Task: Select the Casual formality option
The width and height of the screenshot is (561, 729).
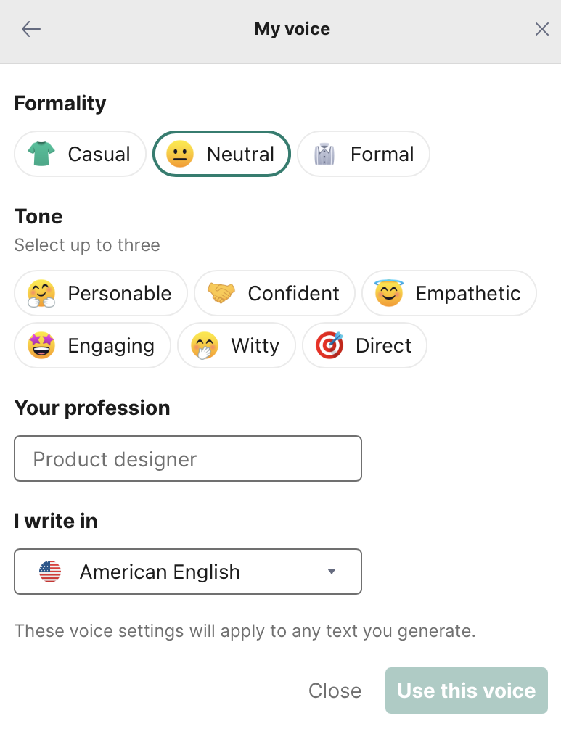Action: (x=81, y=154)
